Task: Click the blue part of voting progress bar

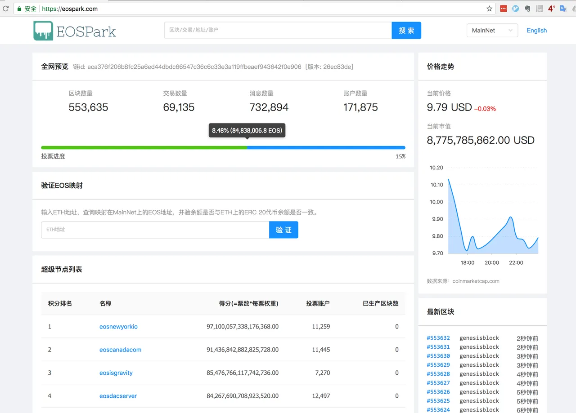Action: point(326,147)
